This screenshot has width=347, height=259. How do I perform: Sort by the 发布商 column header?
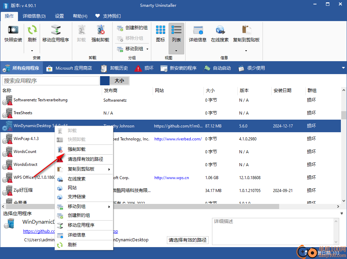pos(111,90)
